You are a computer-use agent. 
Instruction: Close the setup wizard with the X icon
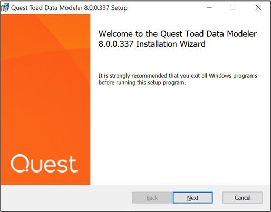tap(258, 7)
